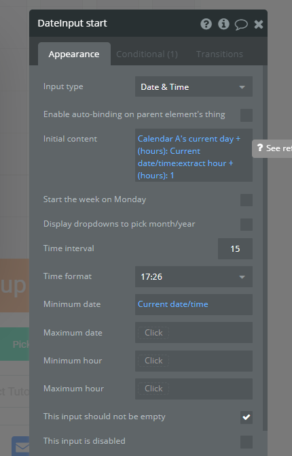Open the Transitions tab
Viewport: 292px width, 456px height.
(x=219, y=54)
